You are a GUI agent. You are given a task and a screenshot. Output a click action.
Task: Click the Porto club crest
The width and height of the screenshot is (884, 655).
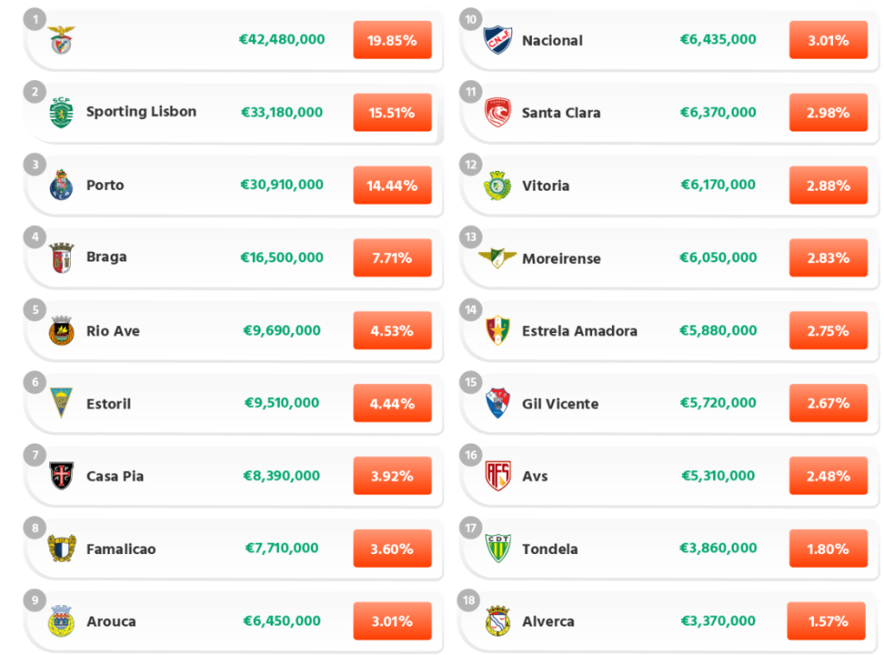click(x=61, y=185)
